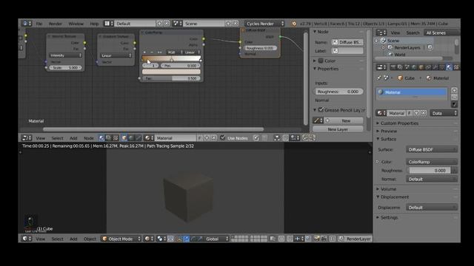Image resolution: width=474 pixels, height=266 pixels.
Task: Open the Properties editor type selector
Action: click(x=381, y=67)
